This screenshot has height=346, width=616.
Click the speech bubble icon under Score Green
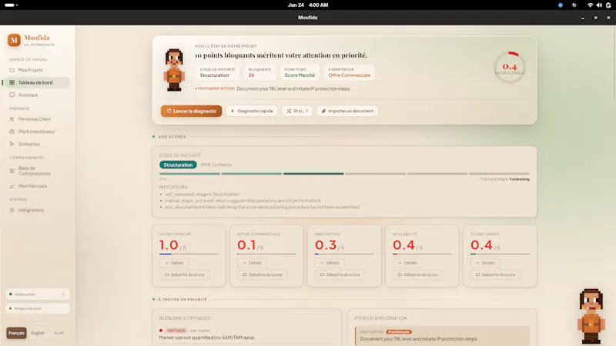pos(477,274)
